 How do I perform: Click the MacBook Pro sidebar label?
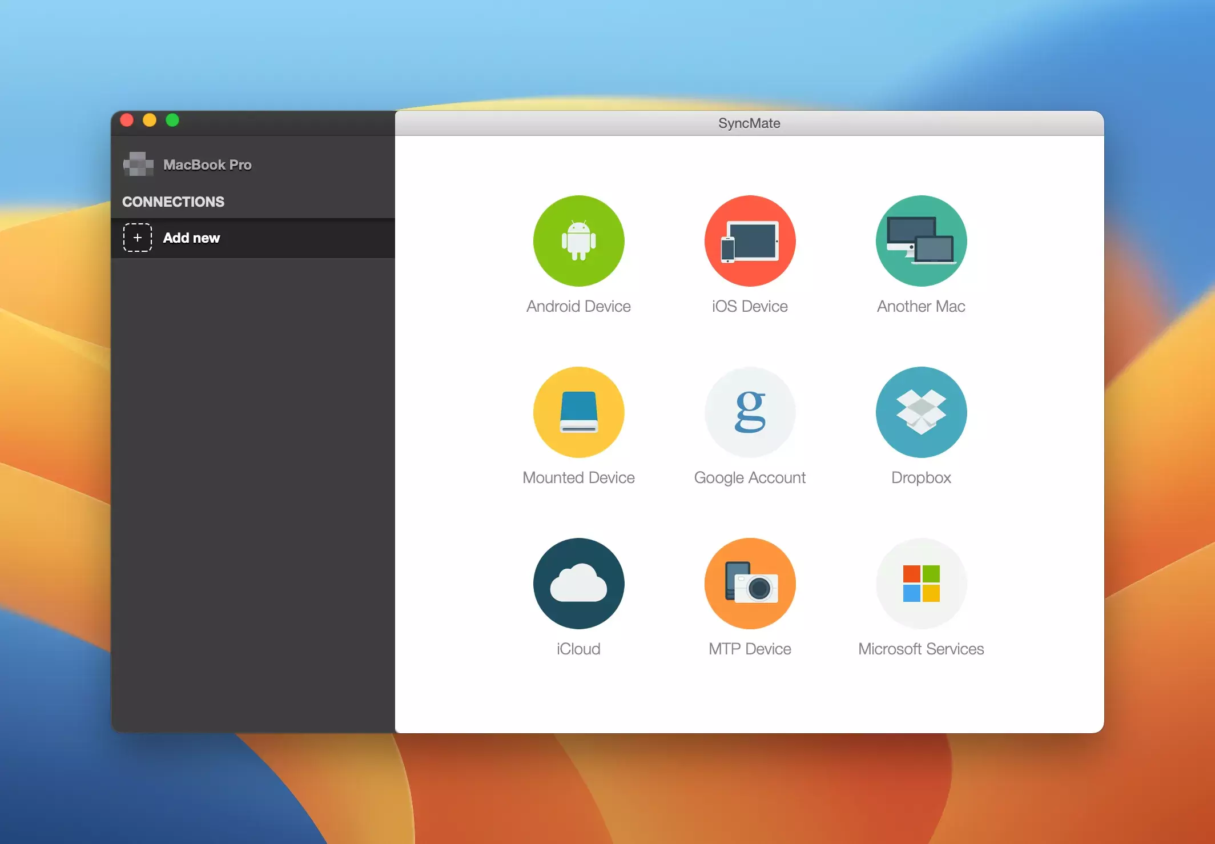point(207,164)
